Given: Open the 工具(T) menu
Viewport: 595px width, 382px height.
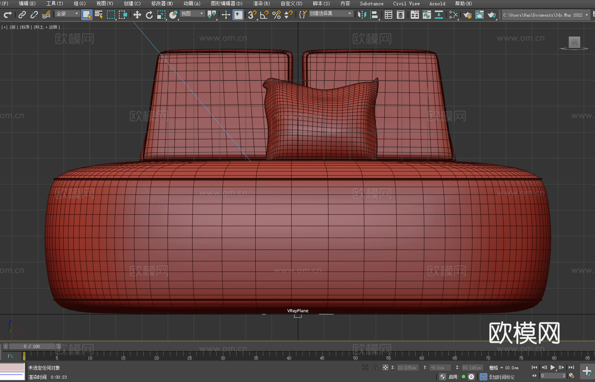Looking at the screenshot, I should coord(55,3).
